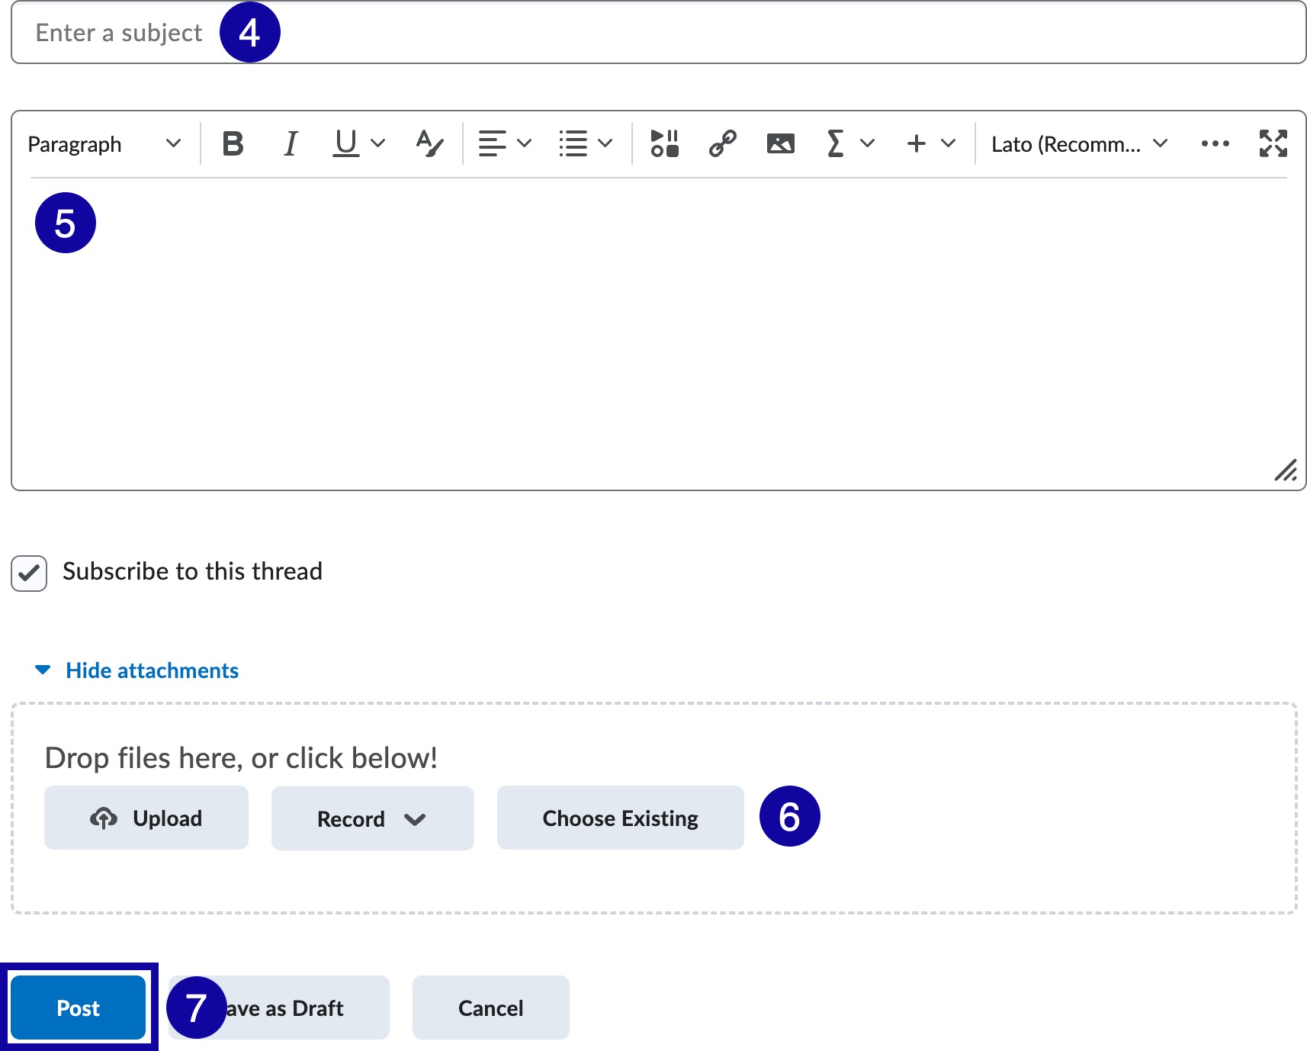Click the Enter a subject field
The width and height of the screenshot is (1307, 1051).
point(658,33)
